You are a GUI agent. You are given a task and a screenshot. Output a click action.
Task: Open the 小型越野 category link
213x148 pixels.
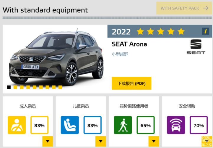pyautogui.click(x=120, y=54)
